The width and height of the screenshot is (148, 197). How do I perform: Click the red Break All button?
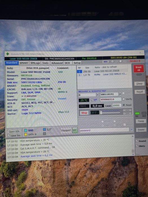click(x=139, y=69)
